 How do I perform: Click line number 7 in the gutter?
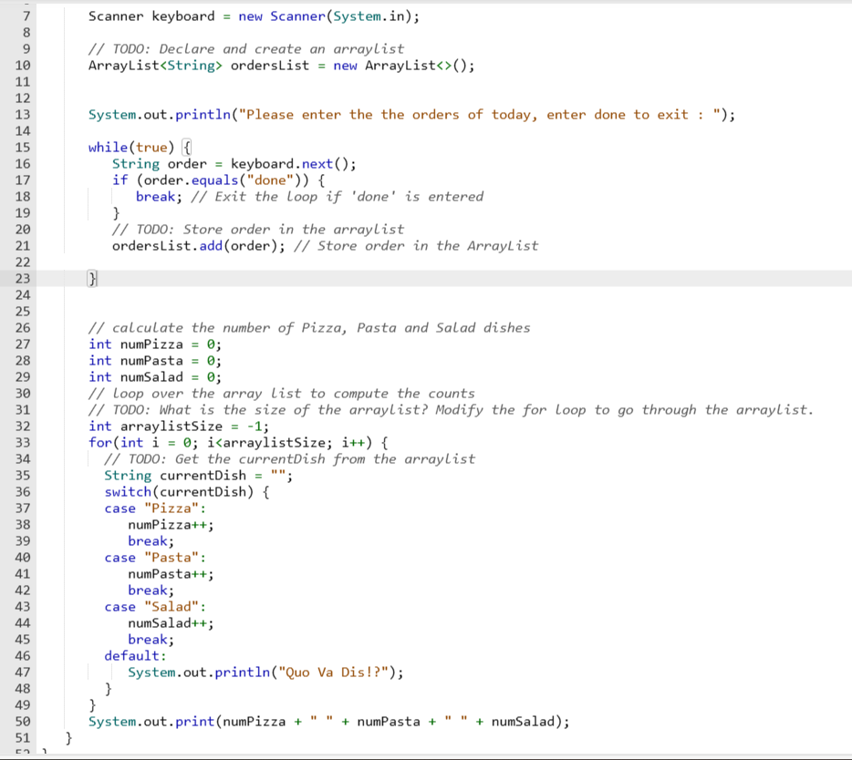click(x=27, y=15)
